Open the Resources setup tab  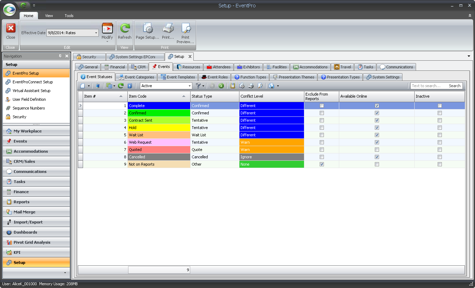point(188,67)
